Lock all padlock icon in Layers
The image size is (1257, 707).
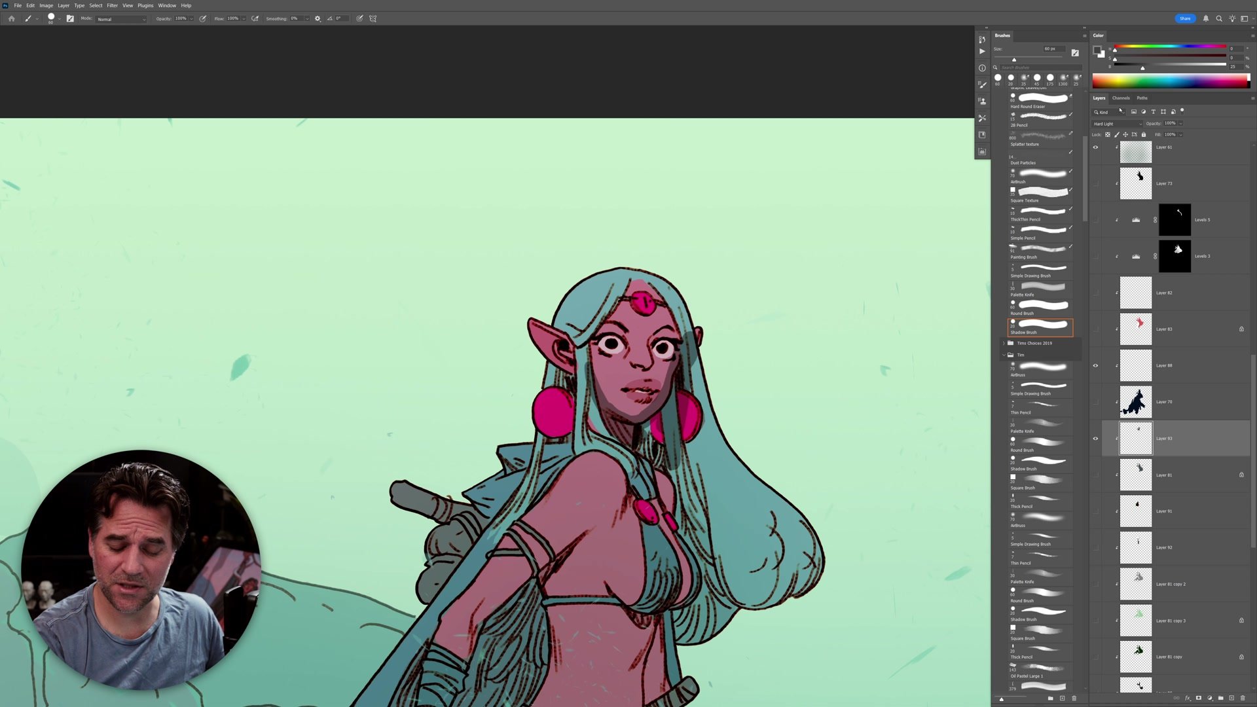tap(1144, 135)
